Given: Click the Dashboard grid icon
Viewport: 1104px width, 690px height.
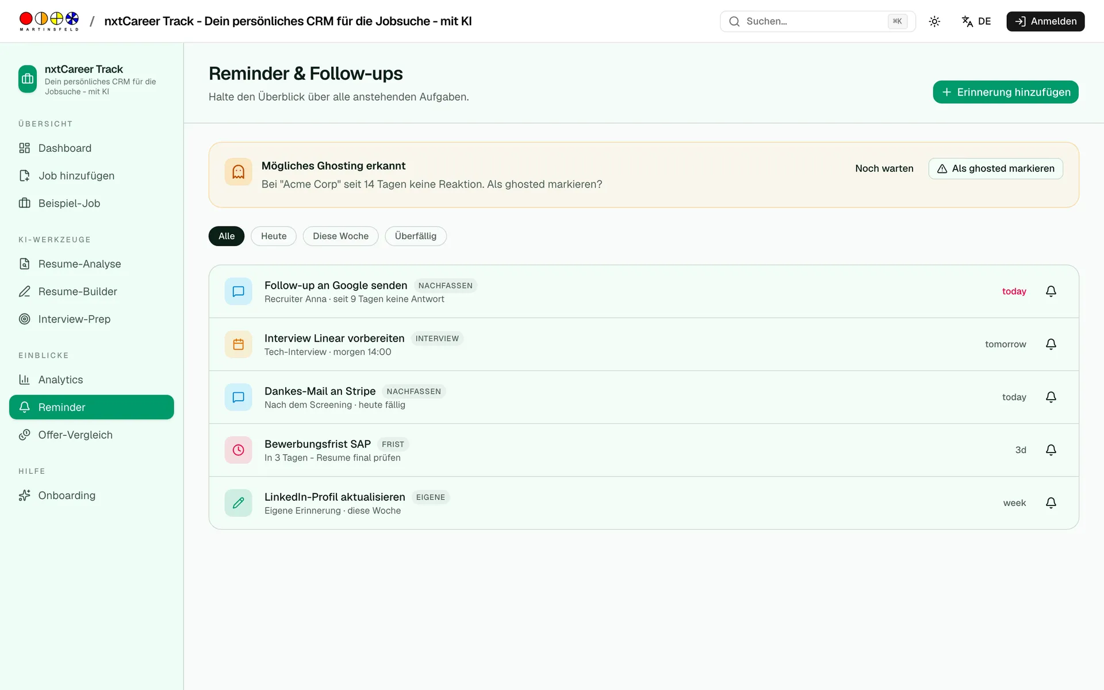Looking at the screenshot, I should click(x=24, y=148).
